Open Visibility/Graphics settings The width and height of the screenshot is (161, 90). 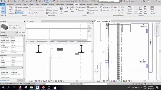tap(21, 7)
